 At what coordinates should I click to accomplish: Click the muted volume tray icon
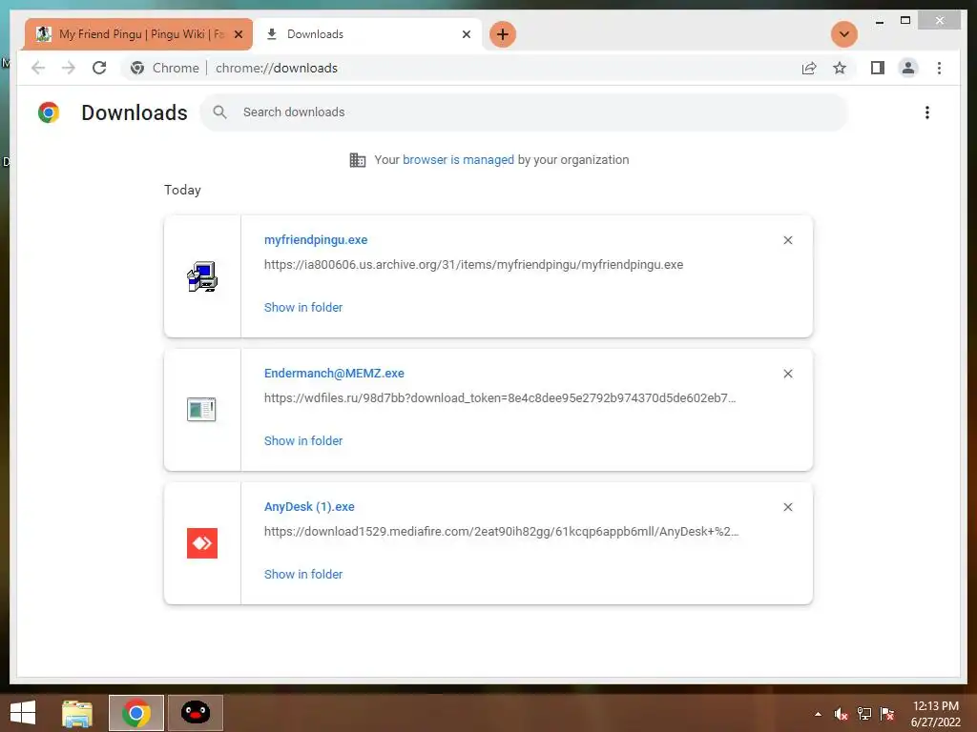[842, 714]
